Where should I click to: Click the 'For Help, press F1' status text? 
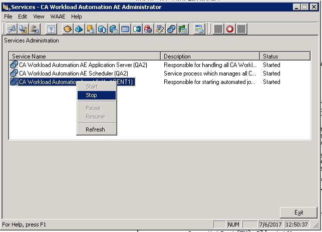[24, 224]
